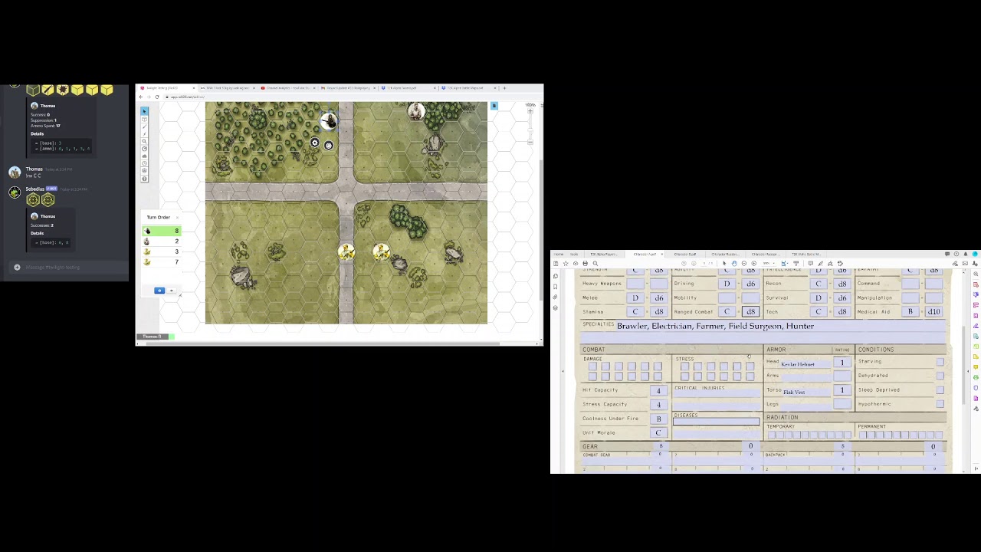Reload the Roll20 browser page

click(x=157, y=97)
